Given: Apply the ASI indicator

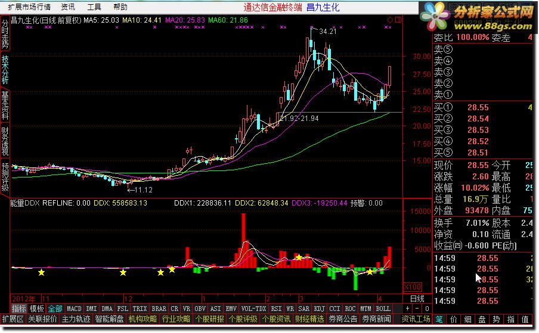Looking at the screenshot, I should point(215,309).
